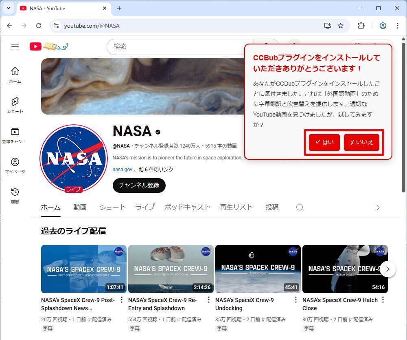Viewport: 407px width, 340px height.
Task: Switch to the ライブ tab
Action: point(145,208)
